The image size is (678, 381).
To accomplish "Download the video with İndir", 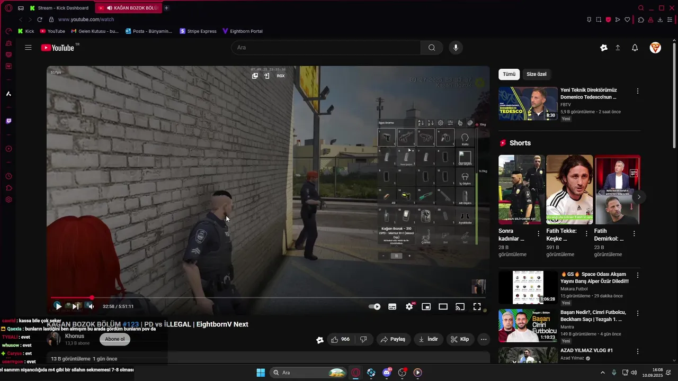I will (429, 339).
